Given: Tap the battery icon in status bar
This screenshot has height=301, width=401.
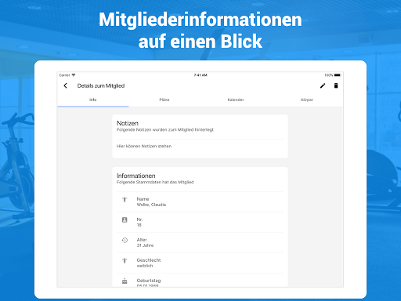Looking at the screenshot, I should (x=338, y=75).
